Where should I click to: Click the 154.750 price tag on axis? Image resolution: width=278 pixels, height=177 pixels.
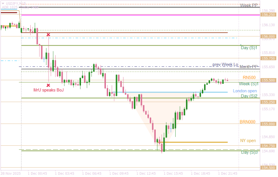pos(268,146)
